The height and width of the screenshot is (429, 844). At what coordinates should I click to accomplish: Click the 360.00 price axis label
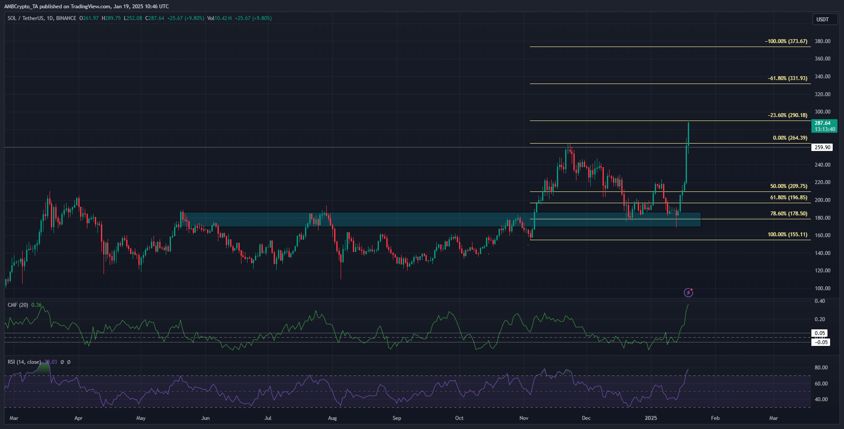click(823, 59)
